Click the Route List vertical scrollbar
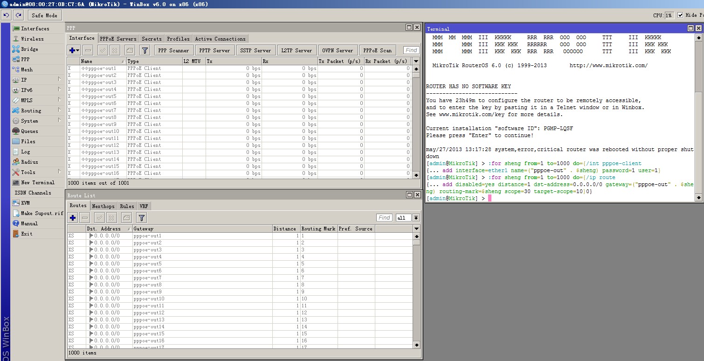The height and width of the screenshot is (361, 704). click(x=416, y=290)
